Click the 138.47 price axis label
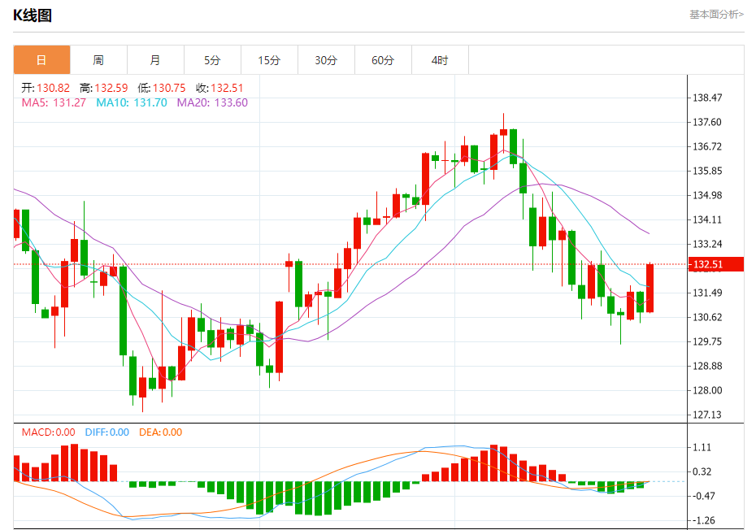756x530 pixels. tap(707, 98)
